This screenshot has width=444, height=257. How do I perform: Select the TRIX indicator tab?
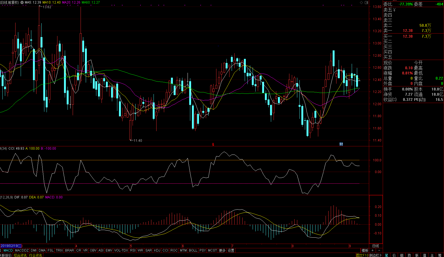59,250
